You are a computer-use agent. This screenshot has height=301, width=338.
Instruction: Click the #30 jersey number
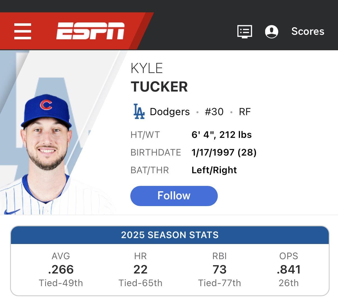pyautogui.click(x=214, y=112)
